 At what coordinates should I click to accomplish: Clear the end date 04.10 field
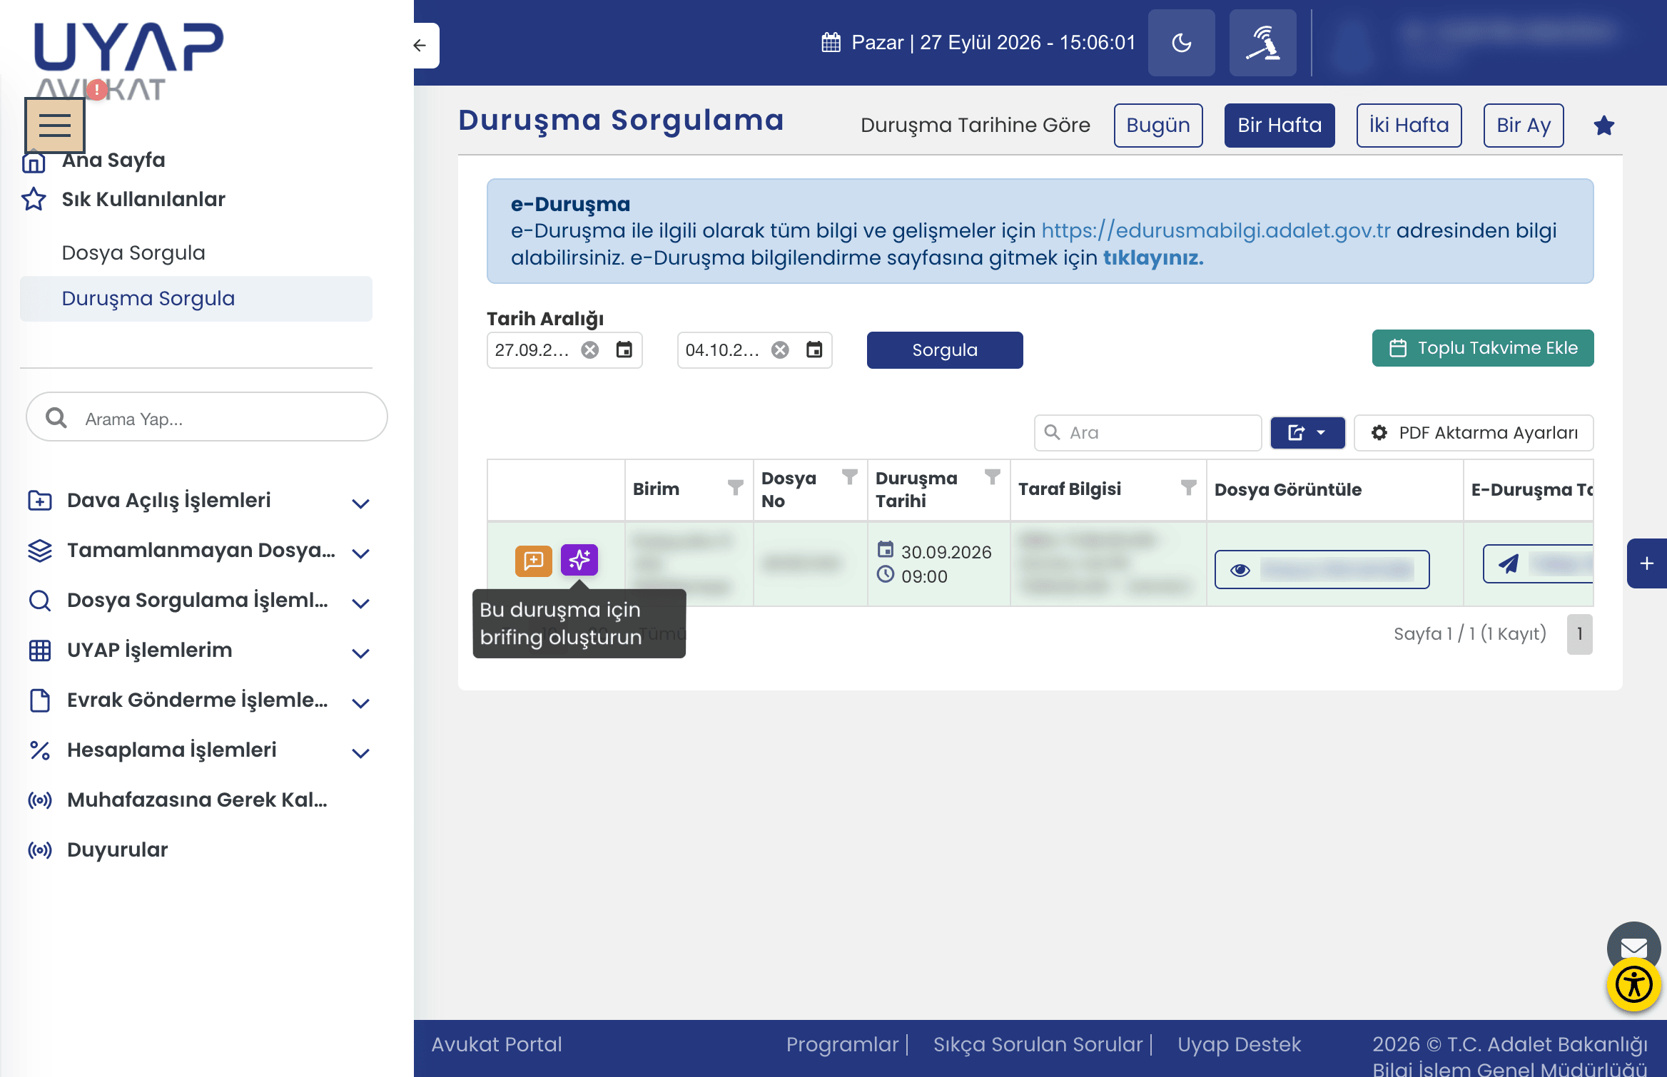click(780, 350)
